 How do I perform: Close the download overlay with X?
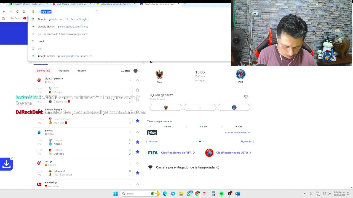point(12,158)
